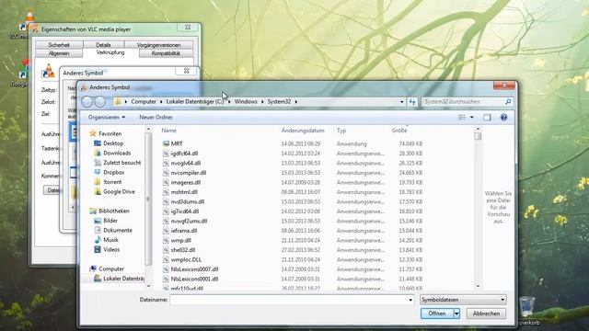Click the back navigation arrow in file dialog
589x331 pixels.
click(x=87, y=102)
